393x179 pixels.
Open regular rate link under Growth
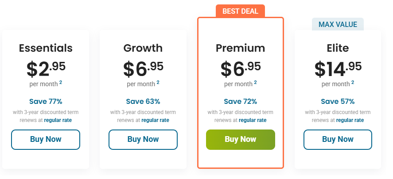pos(155,120)
